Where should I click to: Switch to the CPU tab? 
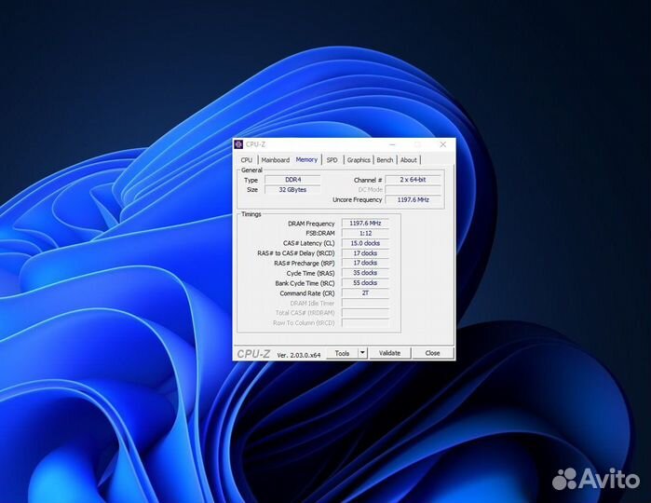pos(247,160)
